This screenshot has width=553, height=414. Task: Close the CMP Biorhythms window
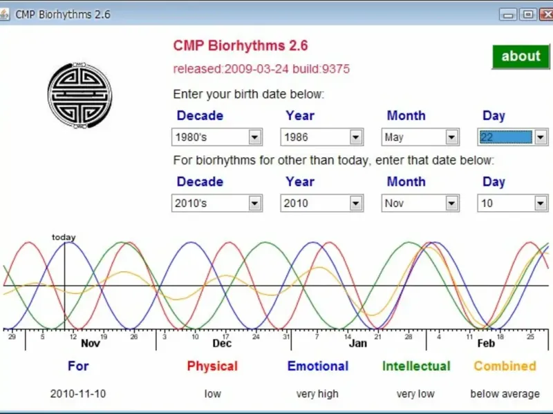[x=547, y=14]
